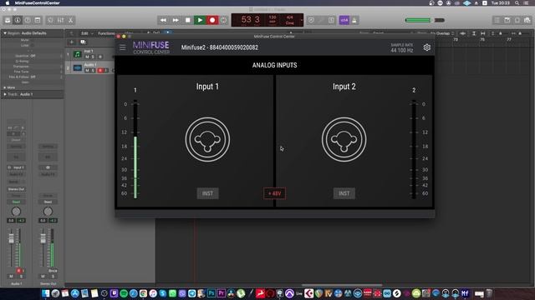This screenshot has width=535, height=300.
Task: Open Functions menu in tracks area
Action: pyautogui.click(x=106, y=33)
